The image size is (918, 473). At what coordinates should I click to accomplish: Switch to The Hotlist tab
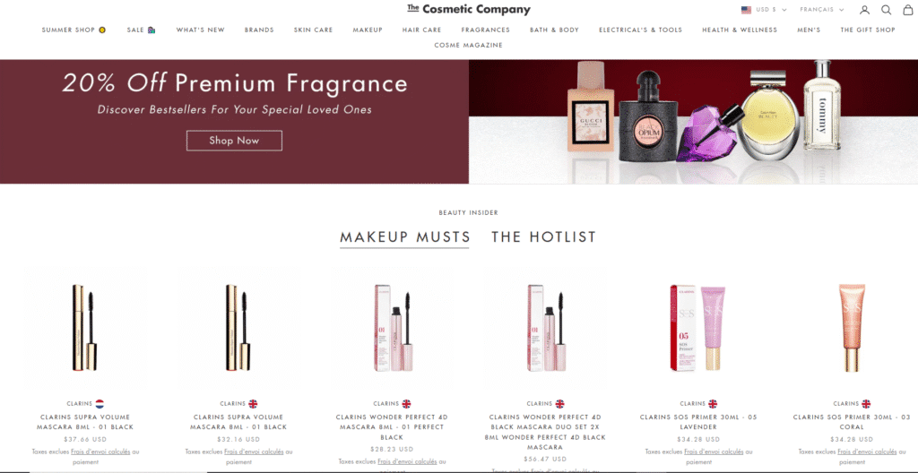(544, 237)
